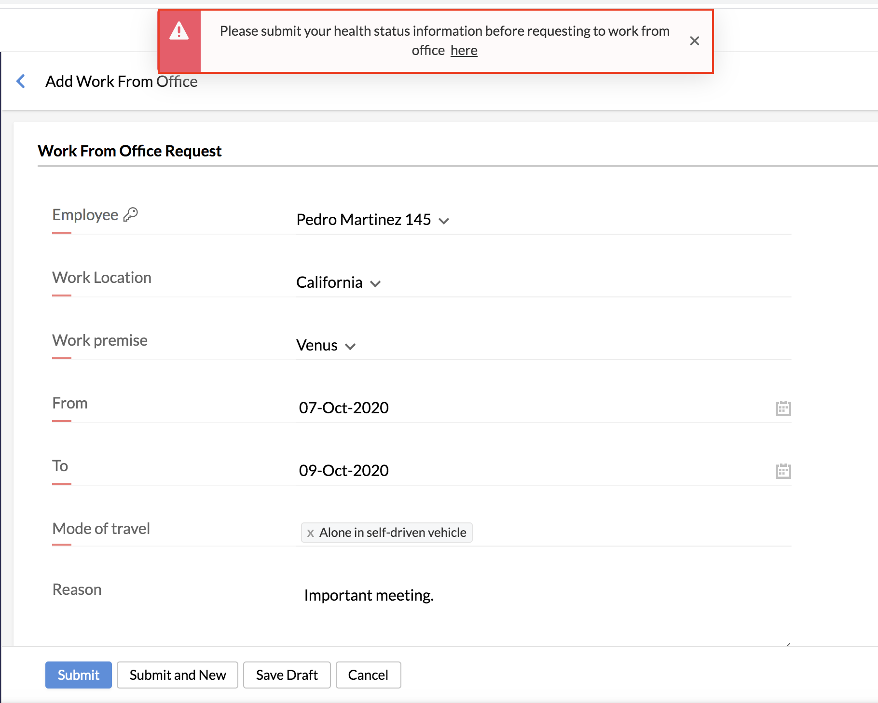Screen dimensions: 878x703
Task: Expand the Work premise dropdown
Action: pyautogui.click(x=350, y=346)
